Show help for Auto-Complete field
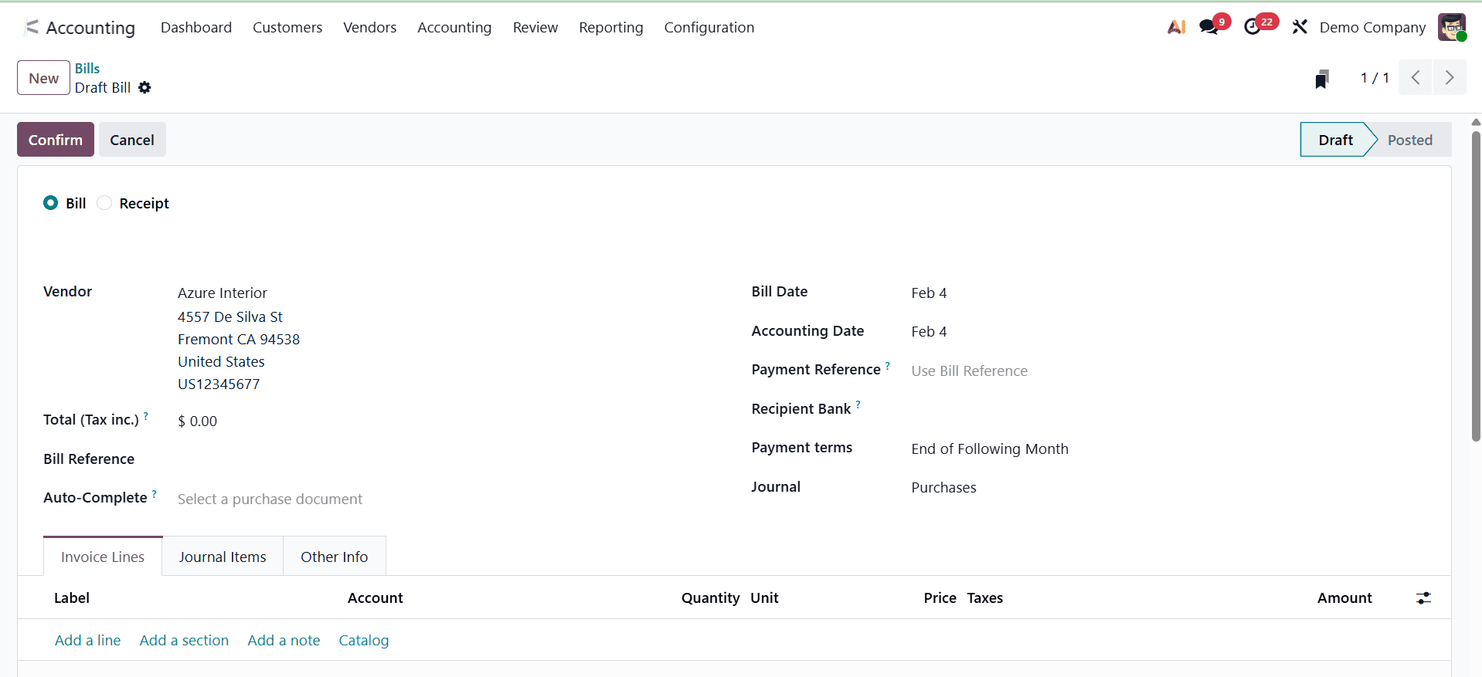The image size is (1482, 677). (x=154, y=493)
